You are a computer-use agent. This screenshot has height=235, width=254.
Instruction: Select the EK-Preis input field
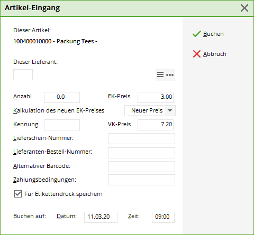tap(156, 97)
